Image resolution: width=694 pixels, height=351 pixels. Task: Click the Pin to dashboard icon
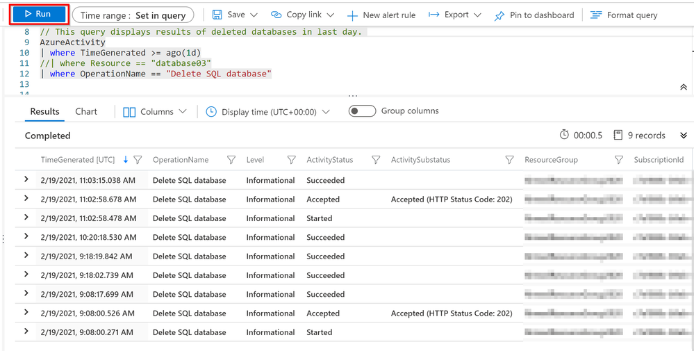[499, 15]
